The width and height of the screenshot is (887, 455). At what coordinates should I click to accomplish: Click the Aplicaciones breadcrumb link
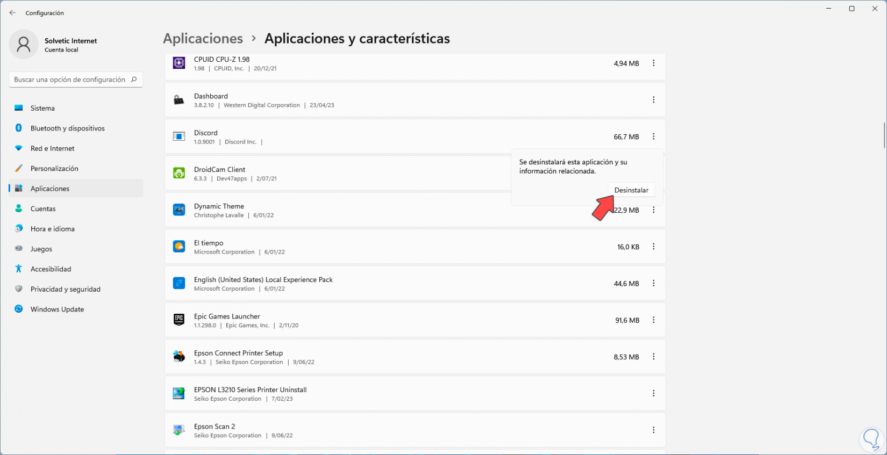[203, 39]
